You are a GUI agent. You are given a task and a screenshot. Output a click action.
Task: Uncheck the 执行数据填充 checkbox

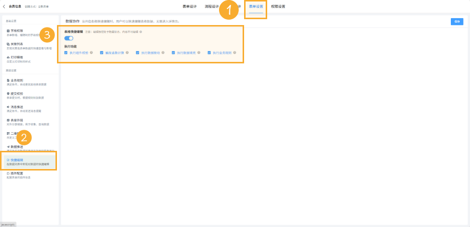(173, 53)
